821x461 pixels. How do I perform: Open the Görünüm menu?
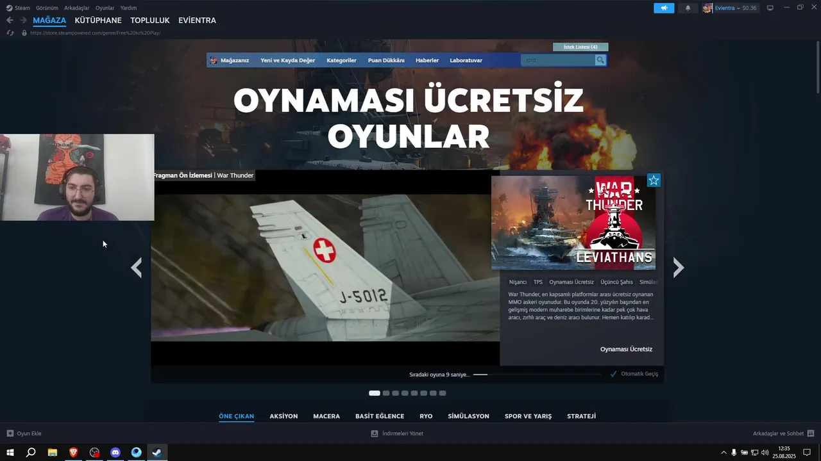point(47,8)
